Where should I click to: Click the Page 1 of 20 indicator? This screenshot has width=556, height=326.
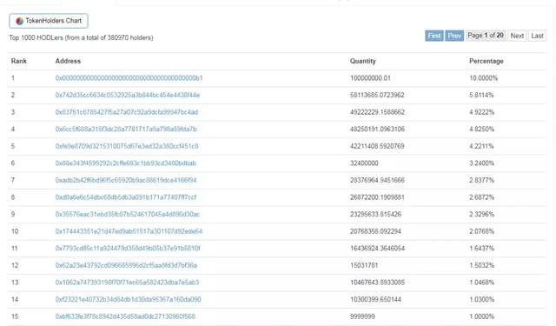[486, 36]
